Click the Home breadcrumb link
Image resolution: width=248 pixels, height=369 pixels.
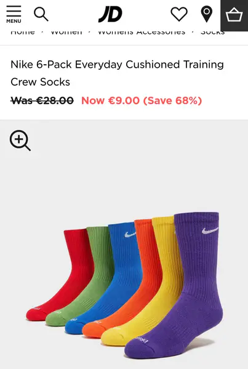click(23, 32)
